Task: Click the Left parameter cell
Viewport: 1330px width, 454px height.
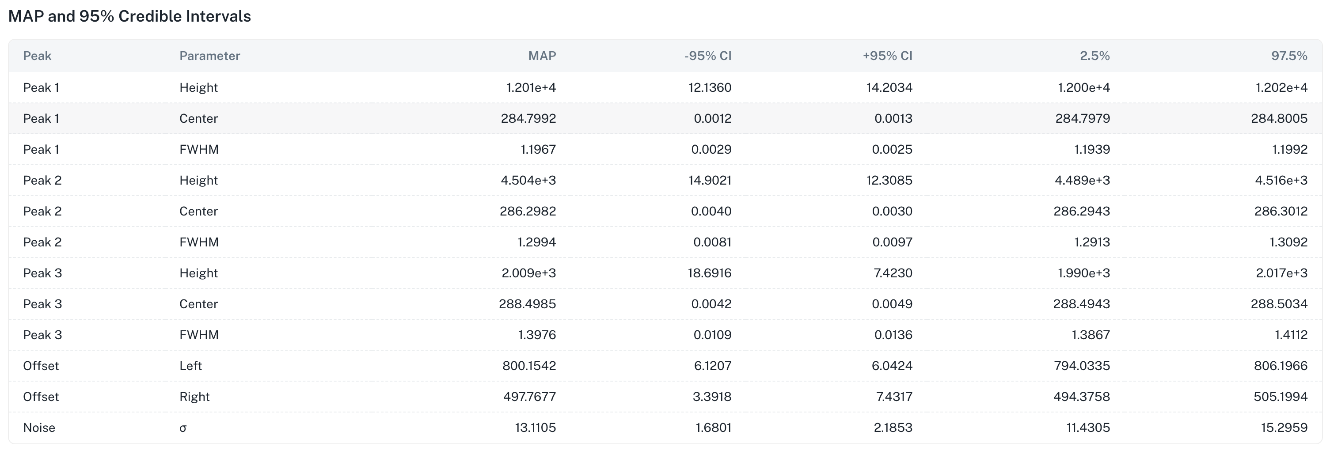Action: (x=190, y=366)
